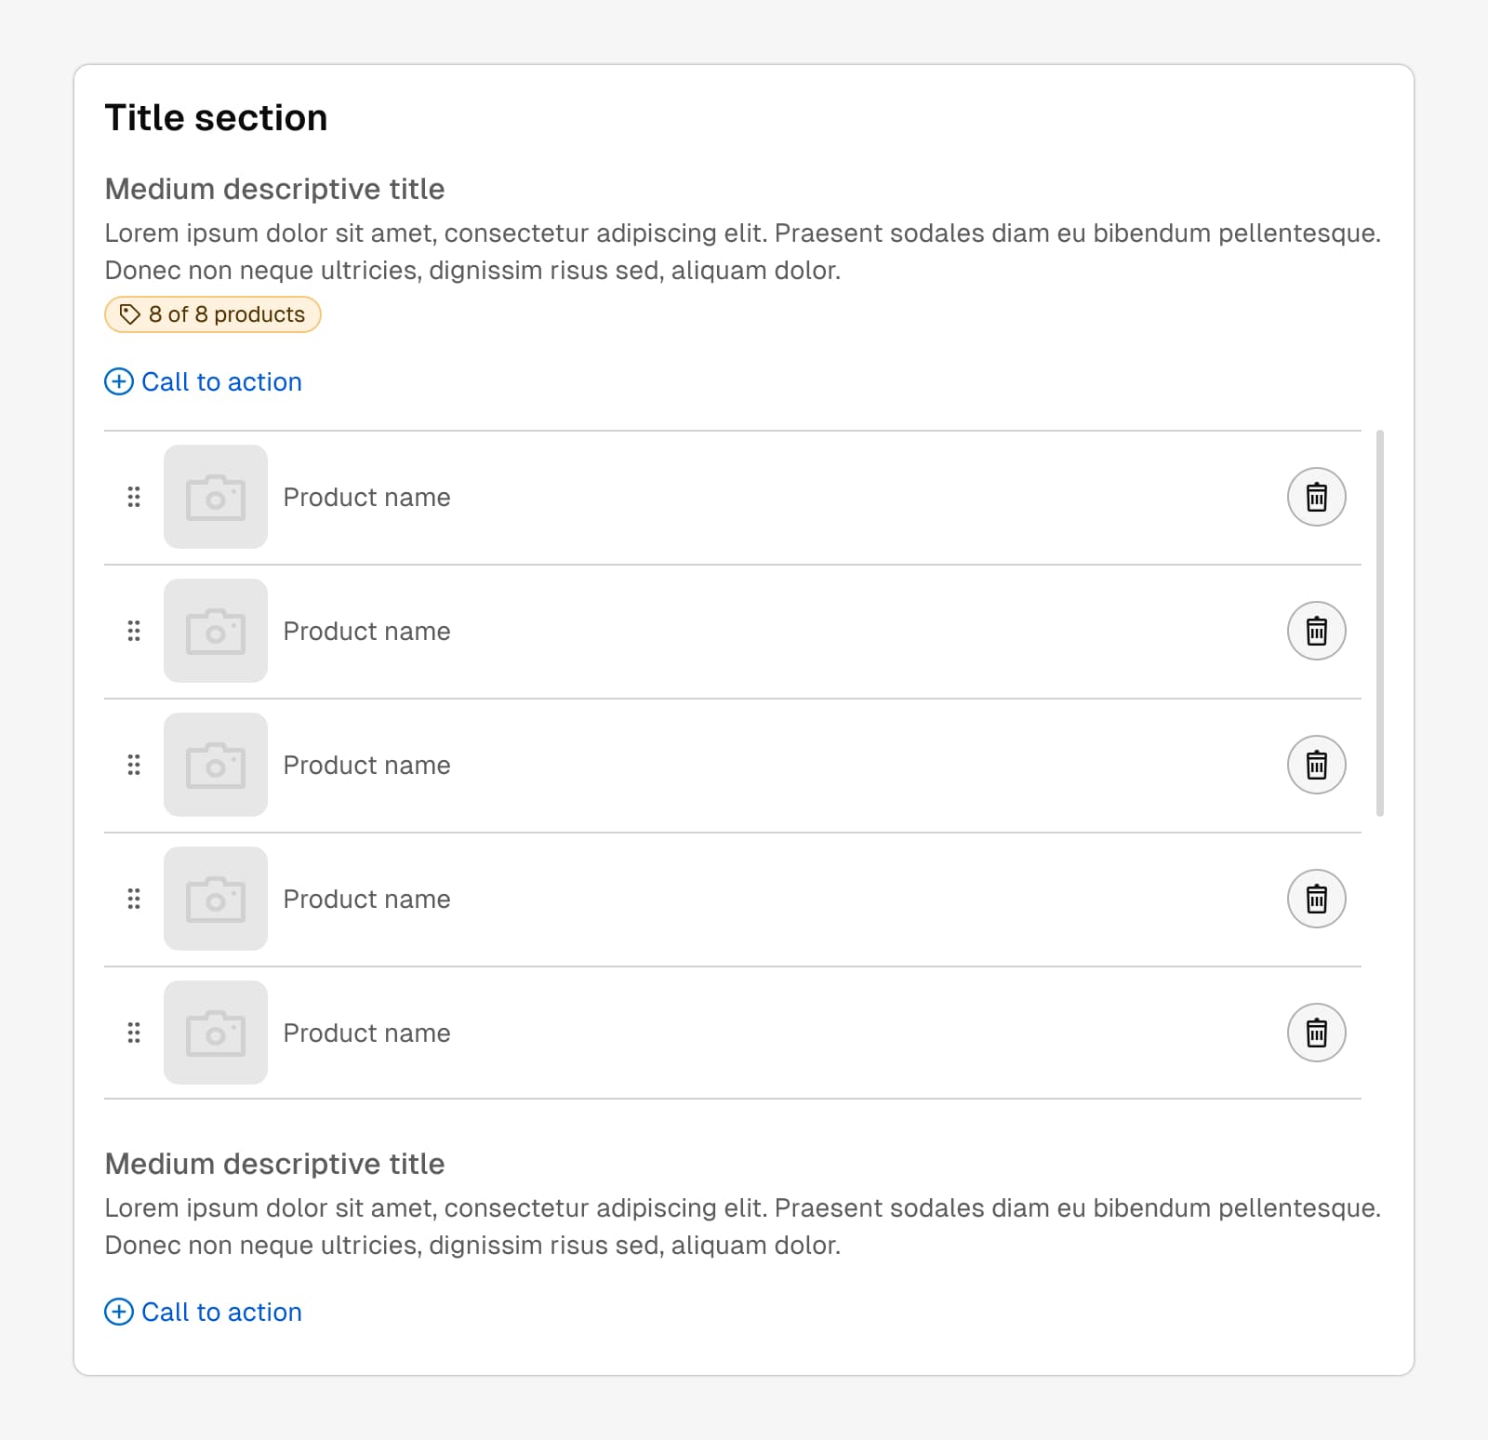Click the fourth product's six-dot drag handle
The width and height of the screenshot is (1488, 1440).
(134, 899)
